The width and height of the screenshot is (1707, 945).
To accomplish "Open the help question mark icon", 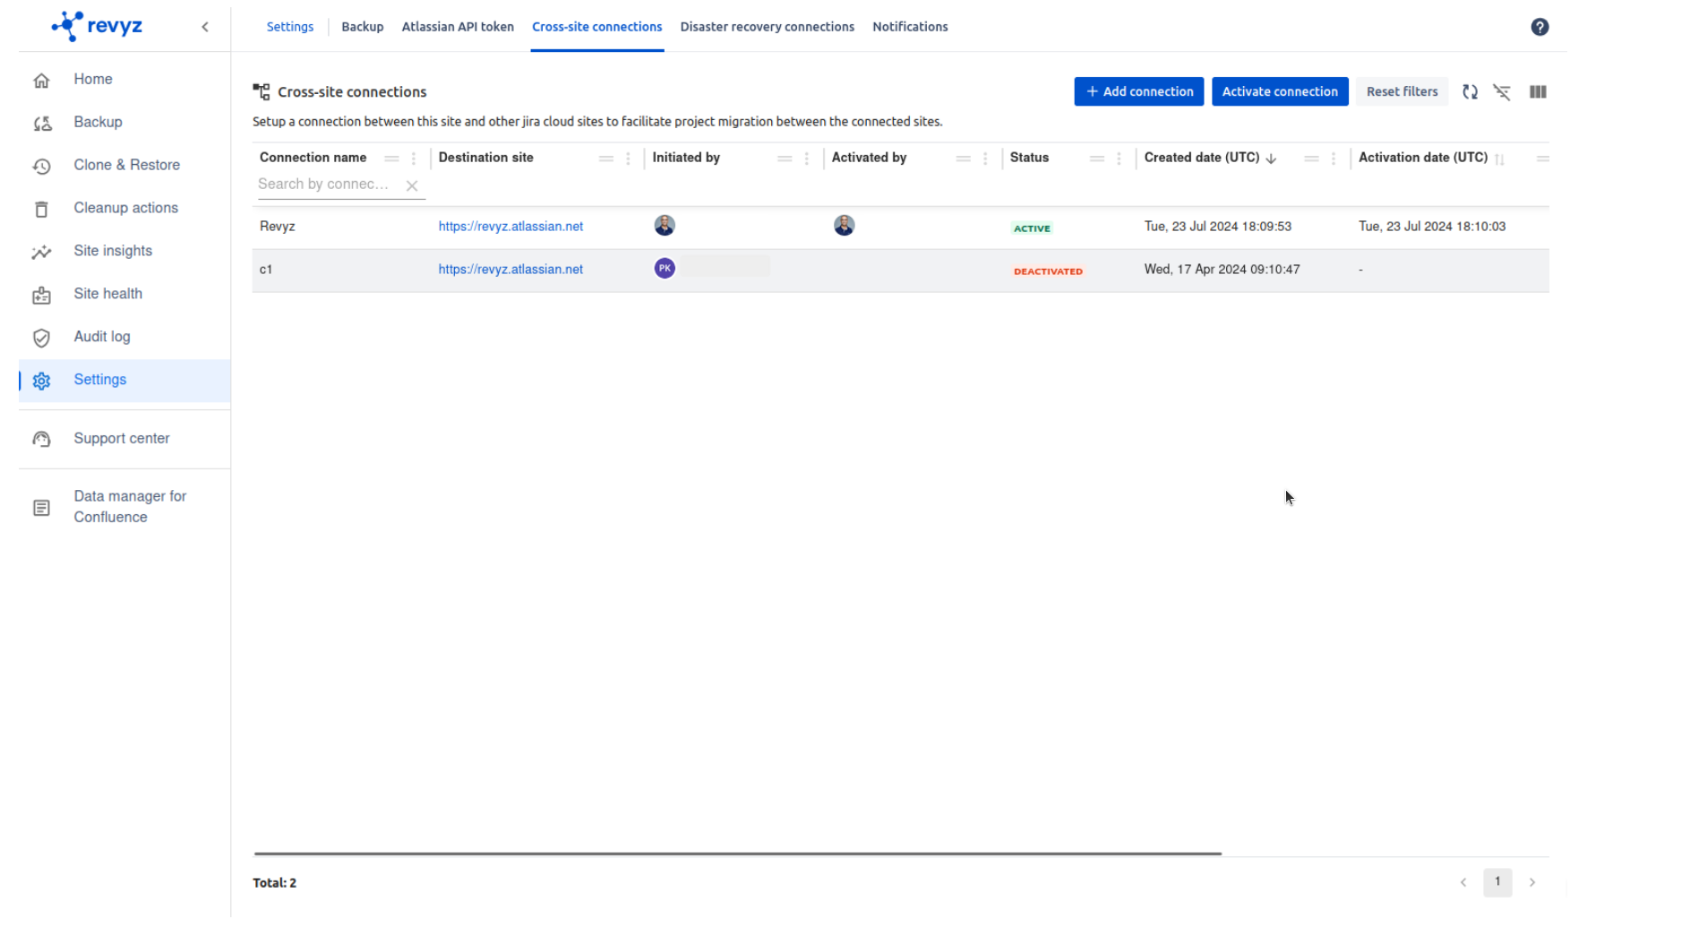I will tap(1540, 27).
